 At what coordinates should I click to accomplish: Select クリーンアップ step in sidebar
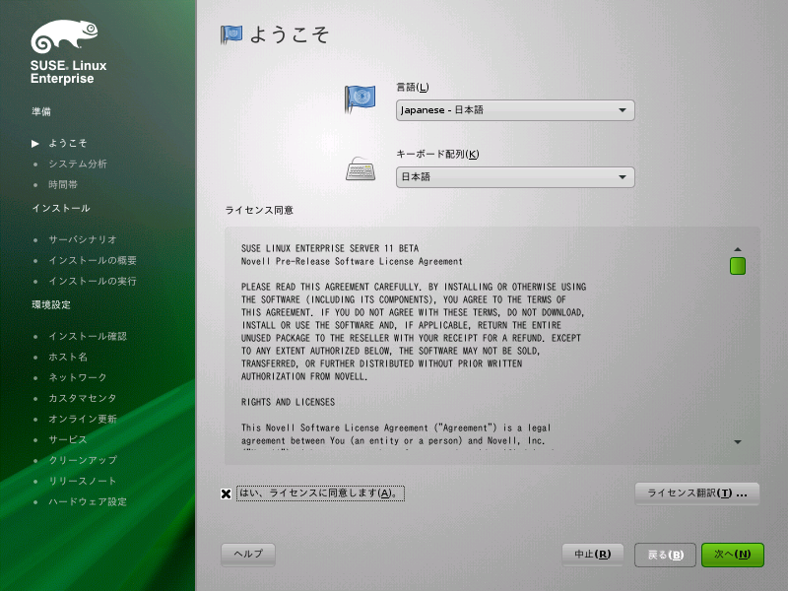pos(83,460)
